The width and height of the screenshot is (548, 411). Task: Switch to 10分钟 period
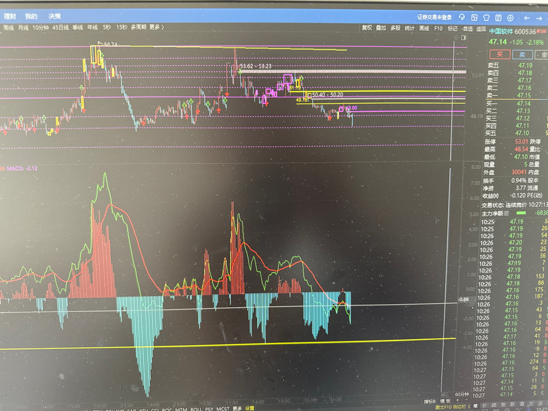(x=41, y=28)
